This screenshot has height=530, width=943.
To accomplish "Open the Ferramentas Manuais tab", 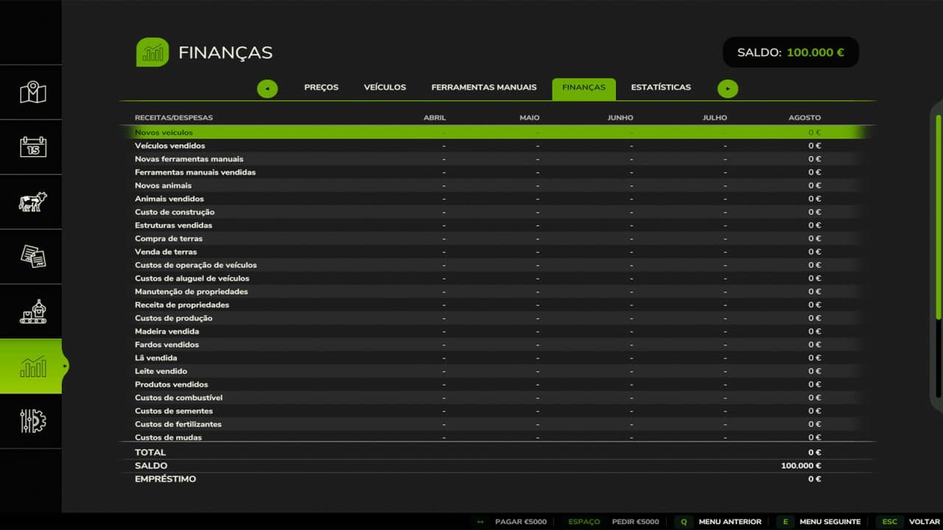I will pos(484,88).
